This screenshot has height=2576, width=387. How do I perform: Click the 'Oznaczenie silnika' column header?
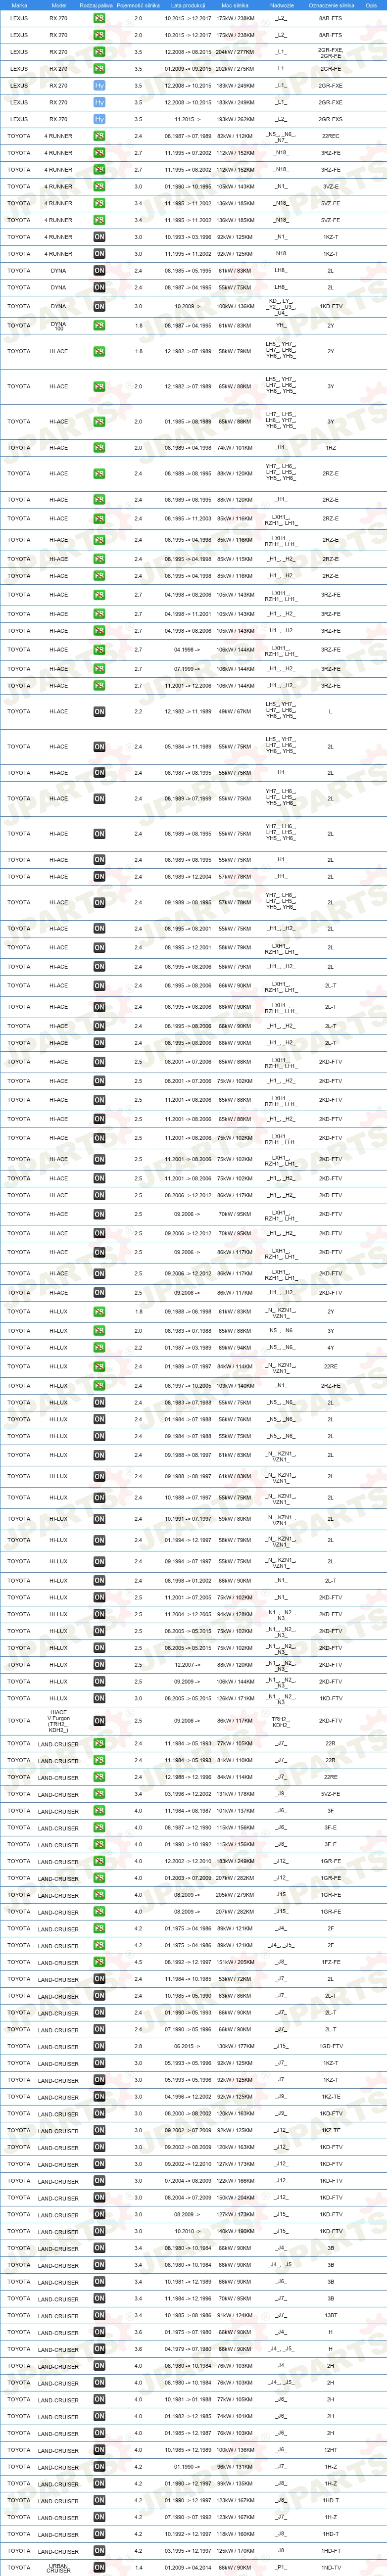pos(331,5)
